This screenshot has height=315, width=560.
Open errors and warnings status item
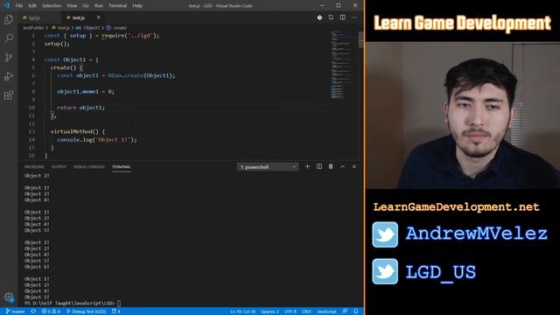click(51, 311)
